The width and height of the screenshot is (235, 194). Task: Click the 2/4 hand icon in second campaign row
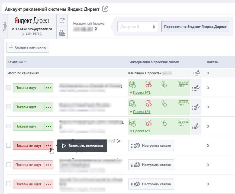pos(132,104)
